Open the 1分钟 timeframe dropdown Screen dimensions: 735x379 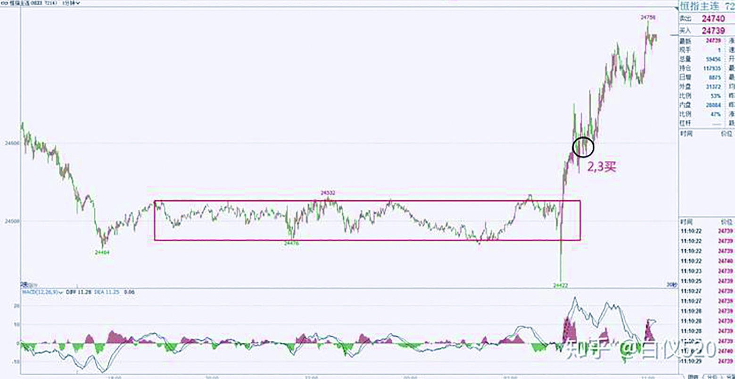(x=72, y=3)
